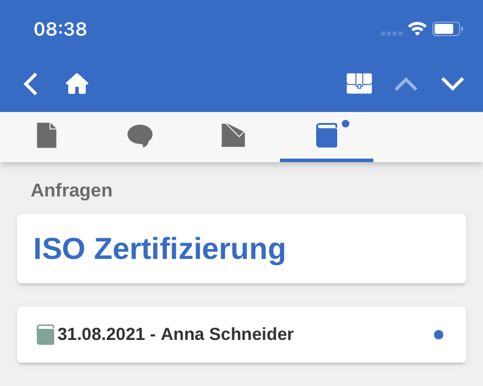Click the Anfragen section label
Screen dimensions: 483x386
(x=71, y=190)
